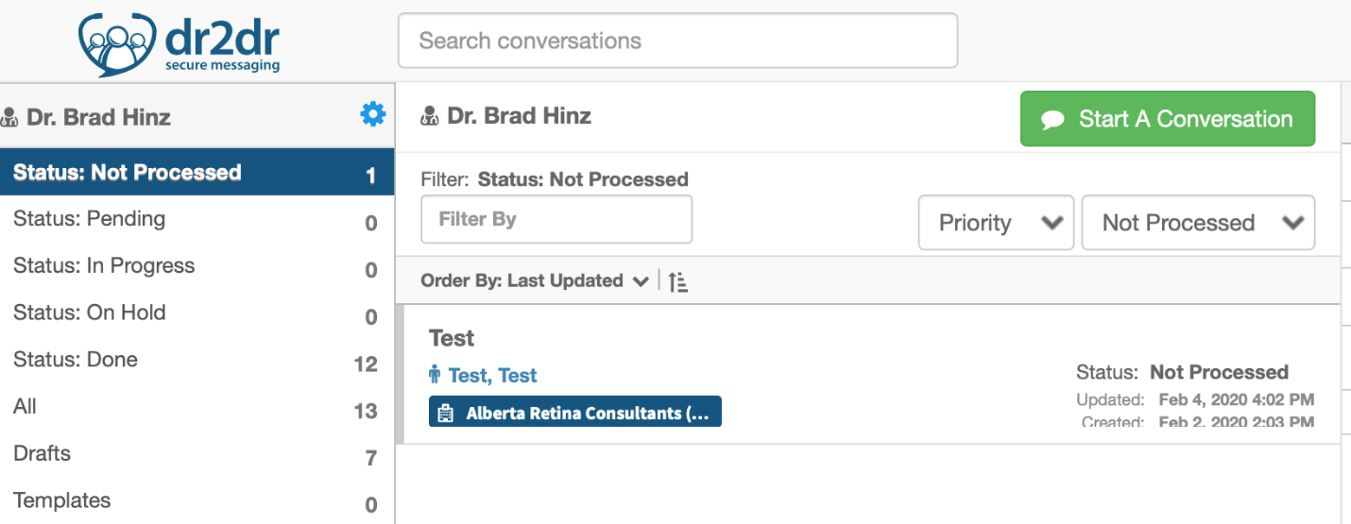Click the Search conversations field
The image size is (1351, 524).
point(677,41)
